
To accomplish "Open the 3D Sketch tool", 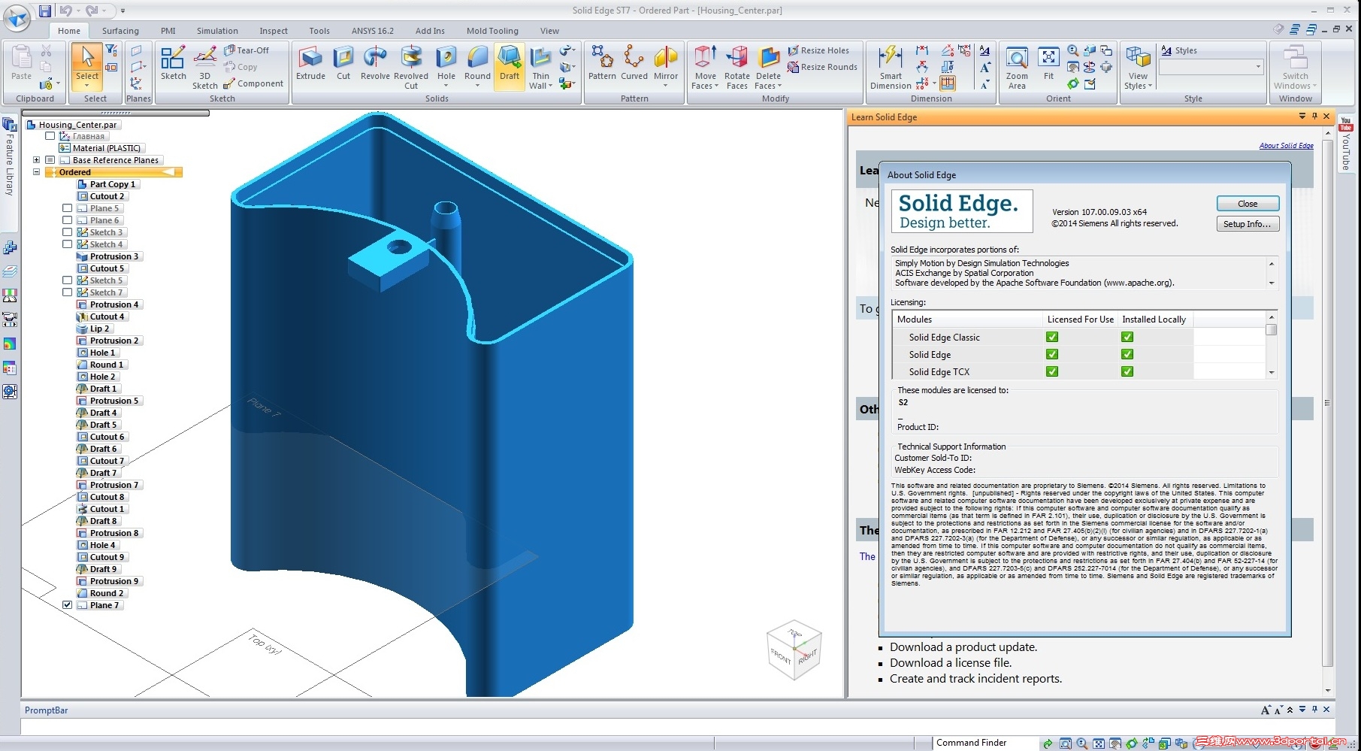I will (x=204, y=68).
